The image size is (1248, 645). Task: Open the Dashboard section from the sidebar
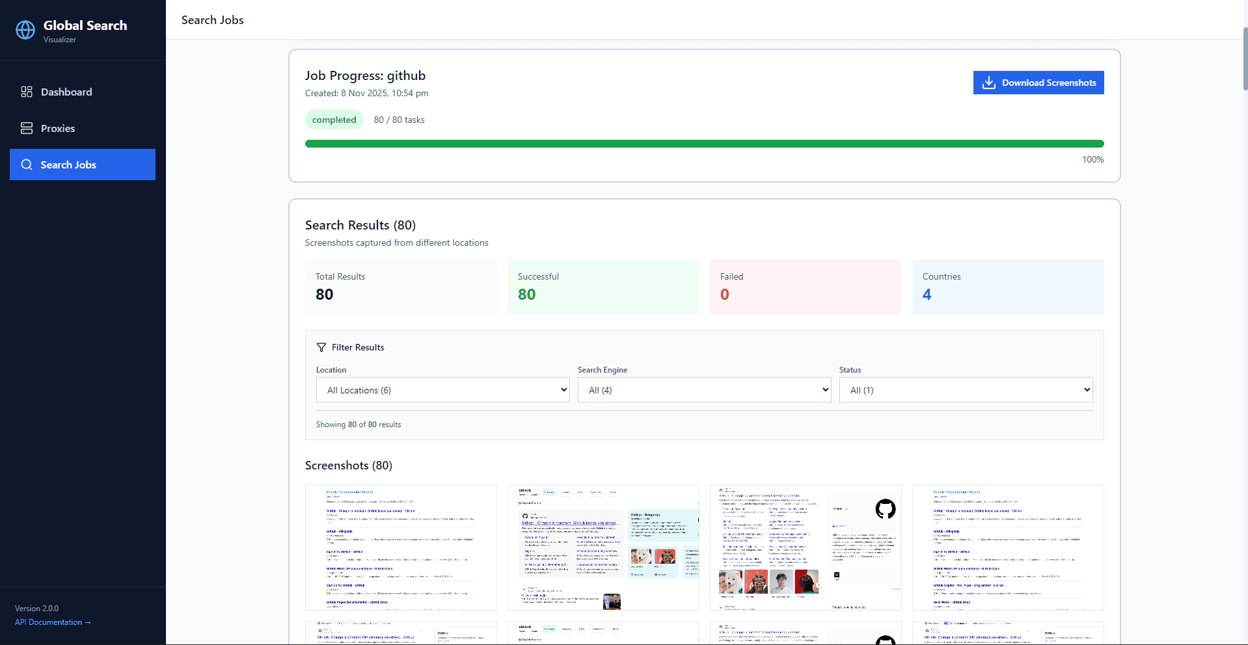coord(66,92)
